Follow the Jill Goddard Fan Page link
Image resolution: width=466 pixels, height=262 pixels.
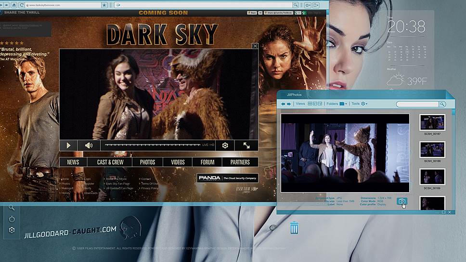click(x=119, y=188)
